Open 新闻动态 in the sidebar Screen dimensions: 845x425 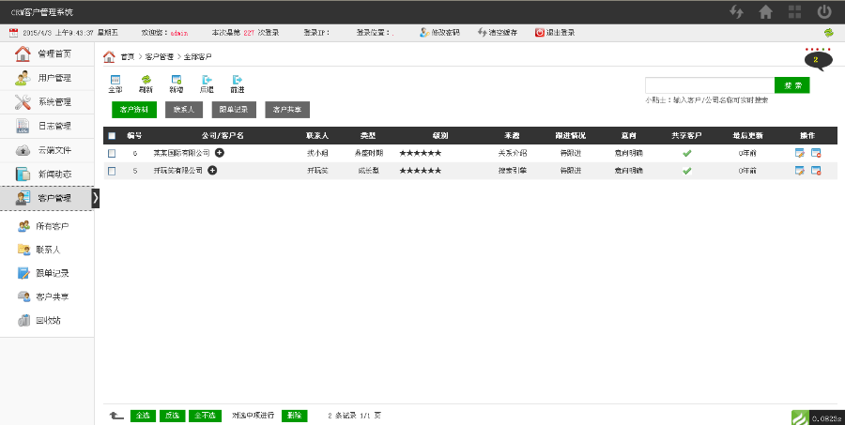point(47,174)
